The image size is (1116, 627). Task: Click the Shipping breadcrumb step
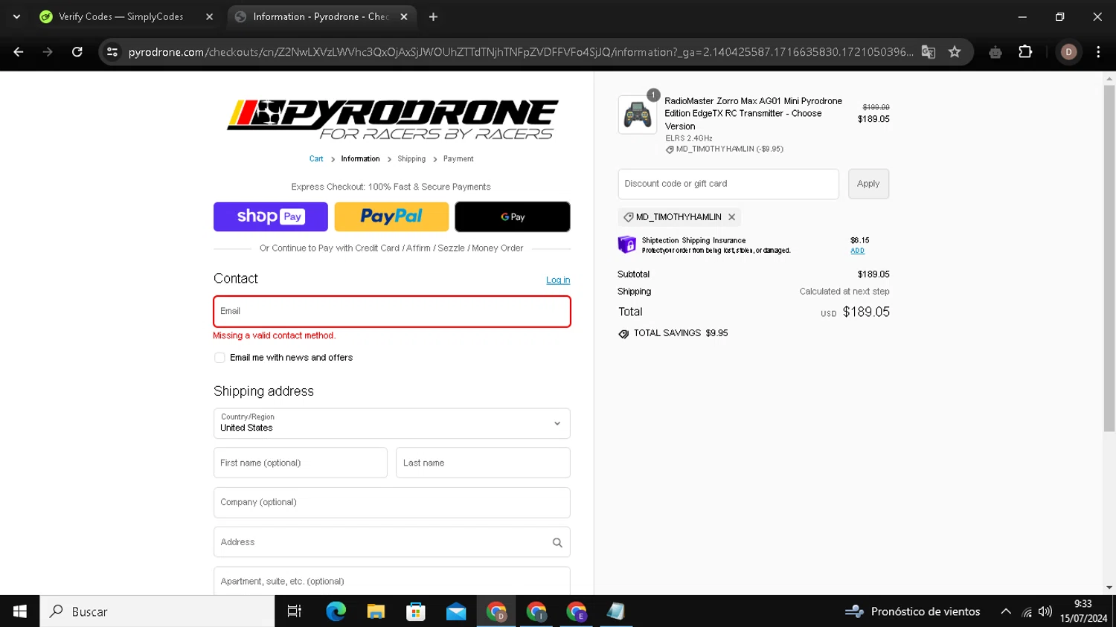411,159
